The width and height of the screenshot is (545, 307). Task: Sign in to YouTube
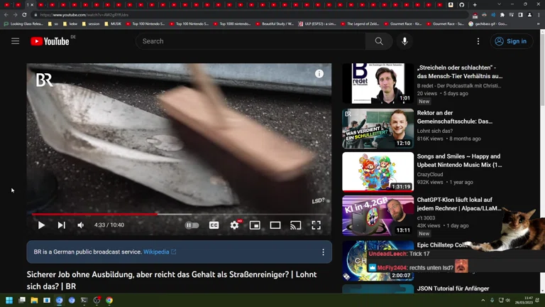tap(511, 41)
